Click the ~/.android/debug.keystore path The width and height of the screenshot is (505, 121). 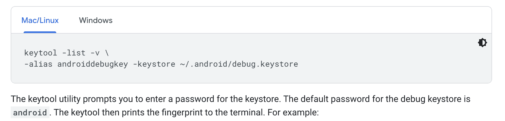[239, 64]
